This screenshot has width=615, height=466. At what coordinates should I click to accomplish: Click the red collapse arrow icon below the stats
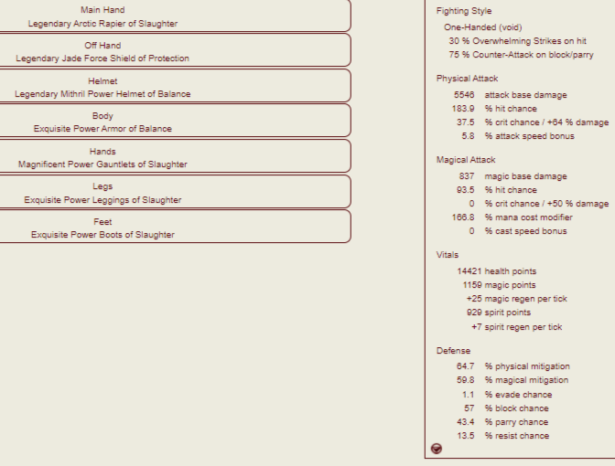coord(437,449)
